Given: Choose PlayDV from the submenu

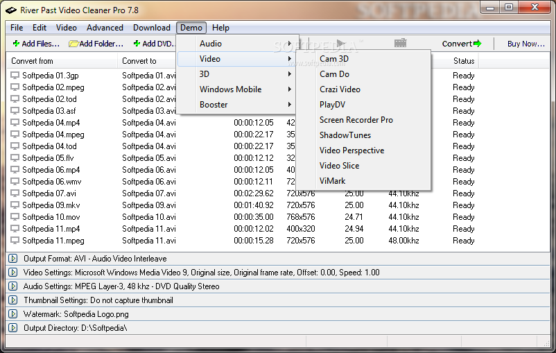Looking at the screenshot, I should coord(363,105).
